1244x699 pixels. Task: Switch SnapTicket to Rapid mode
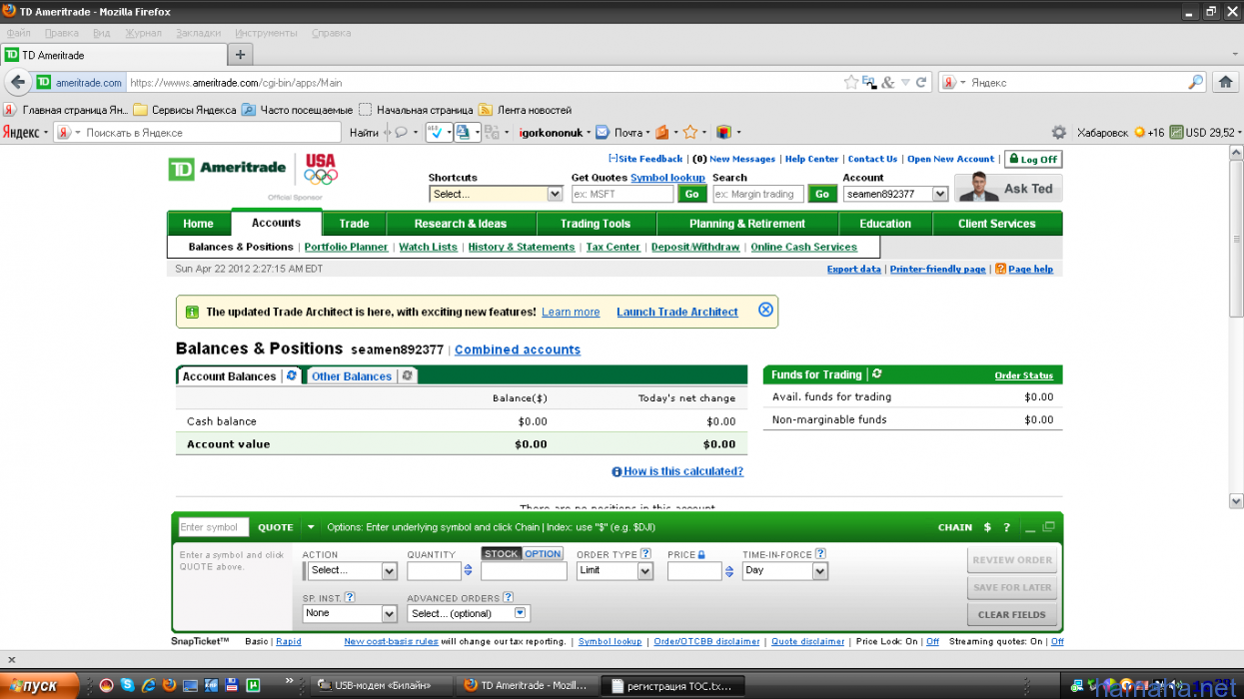click(x=289, y=641)
